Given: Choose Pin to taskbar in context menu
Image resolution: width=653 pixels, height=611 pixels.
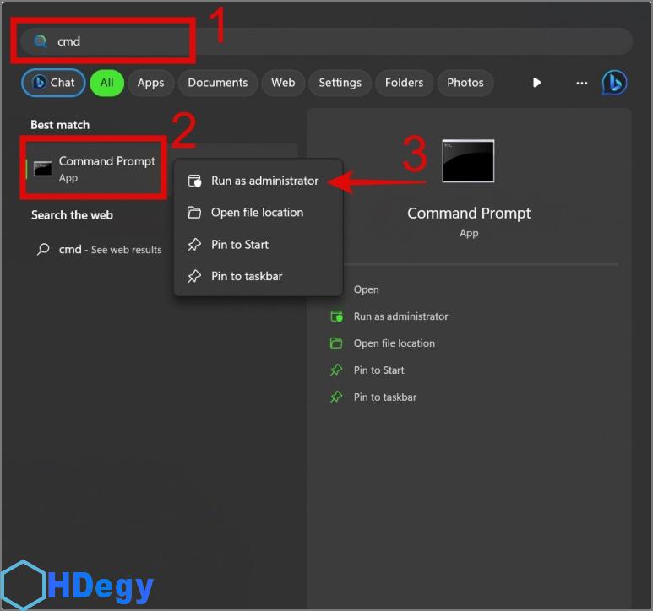Looking at the screenshot, I should (247, 277).
